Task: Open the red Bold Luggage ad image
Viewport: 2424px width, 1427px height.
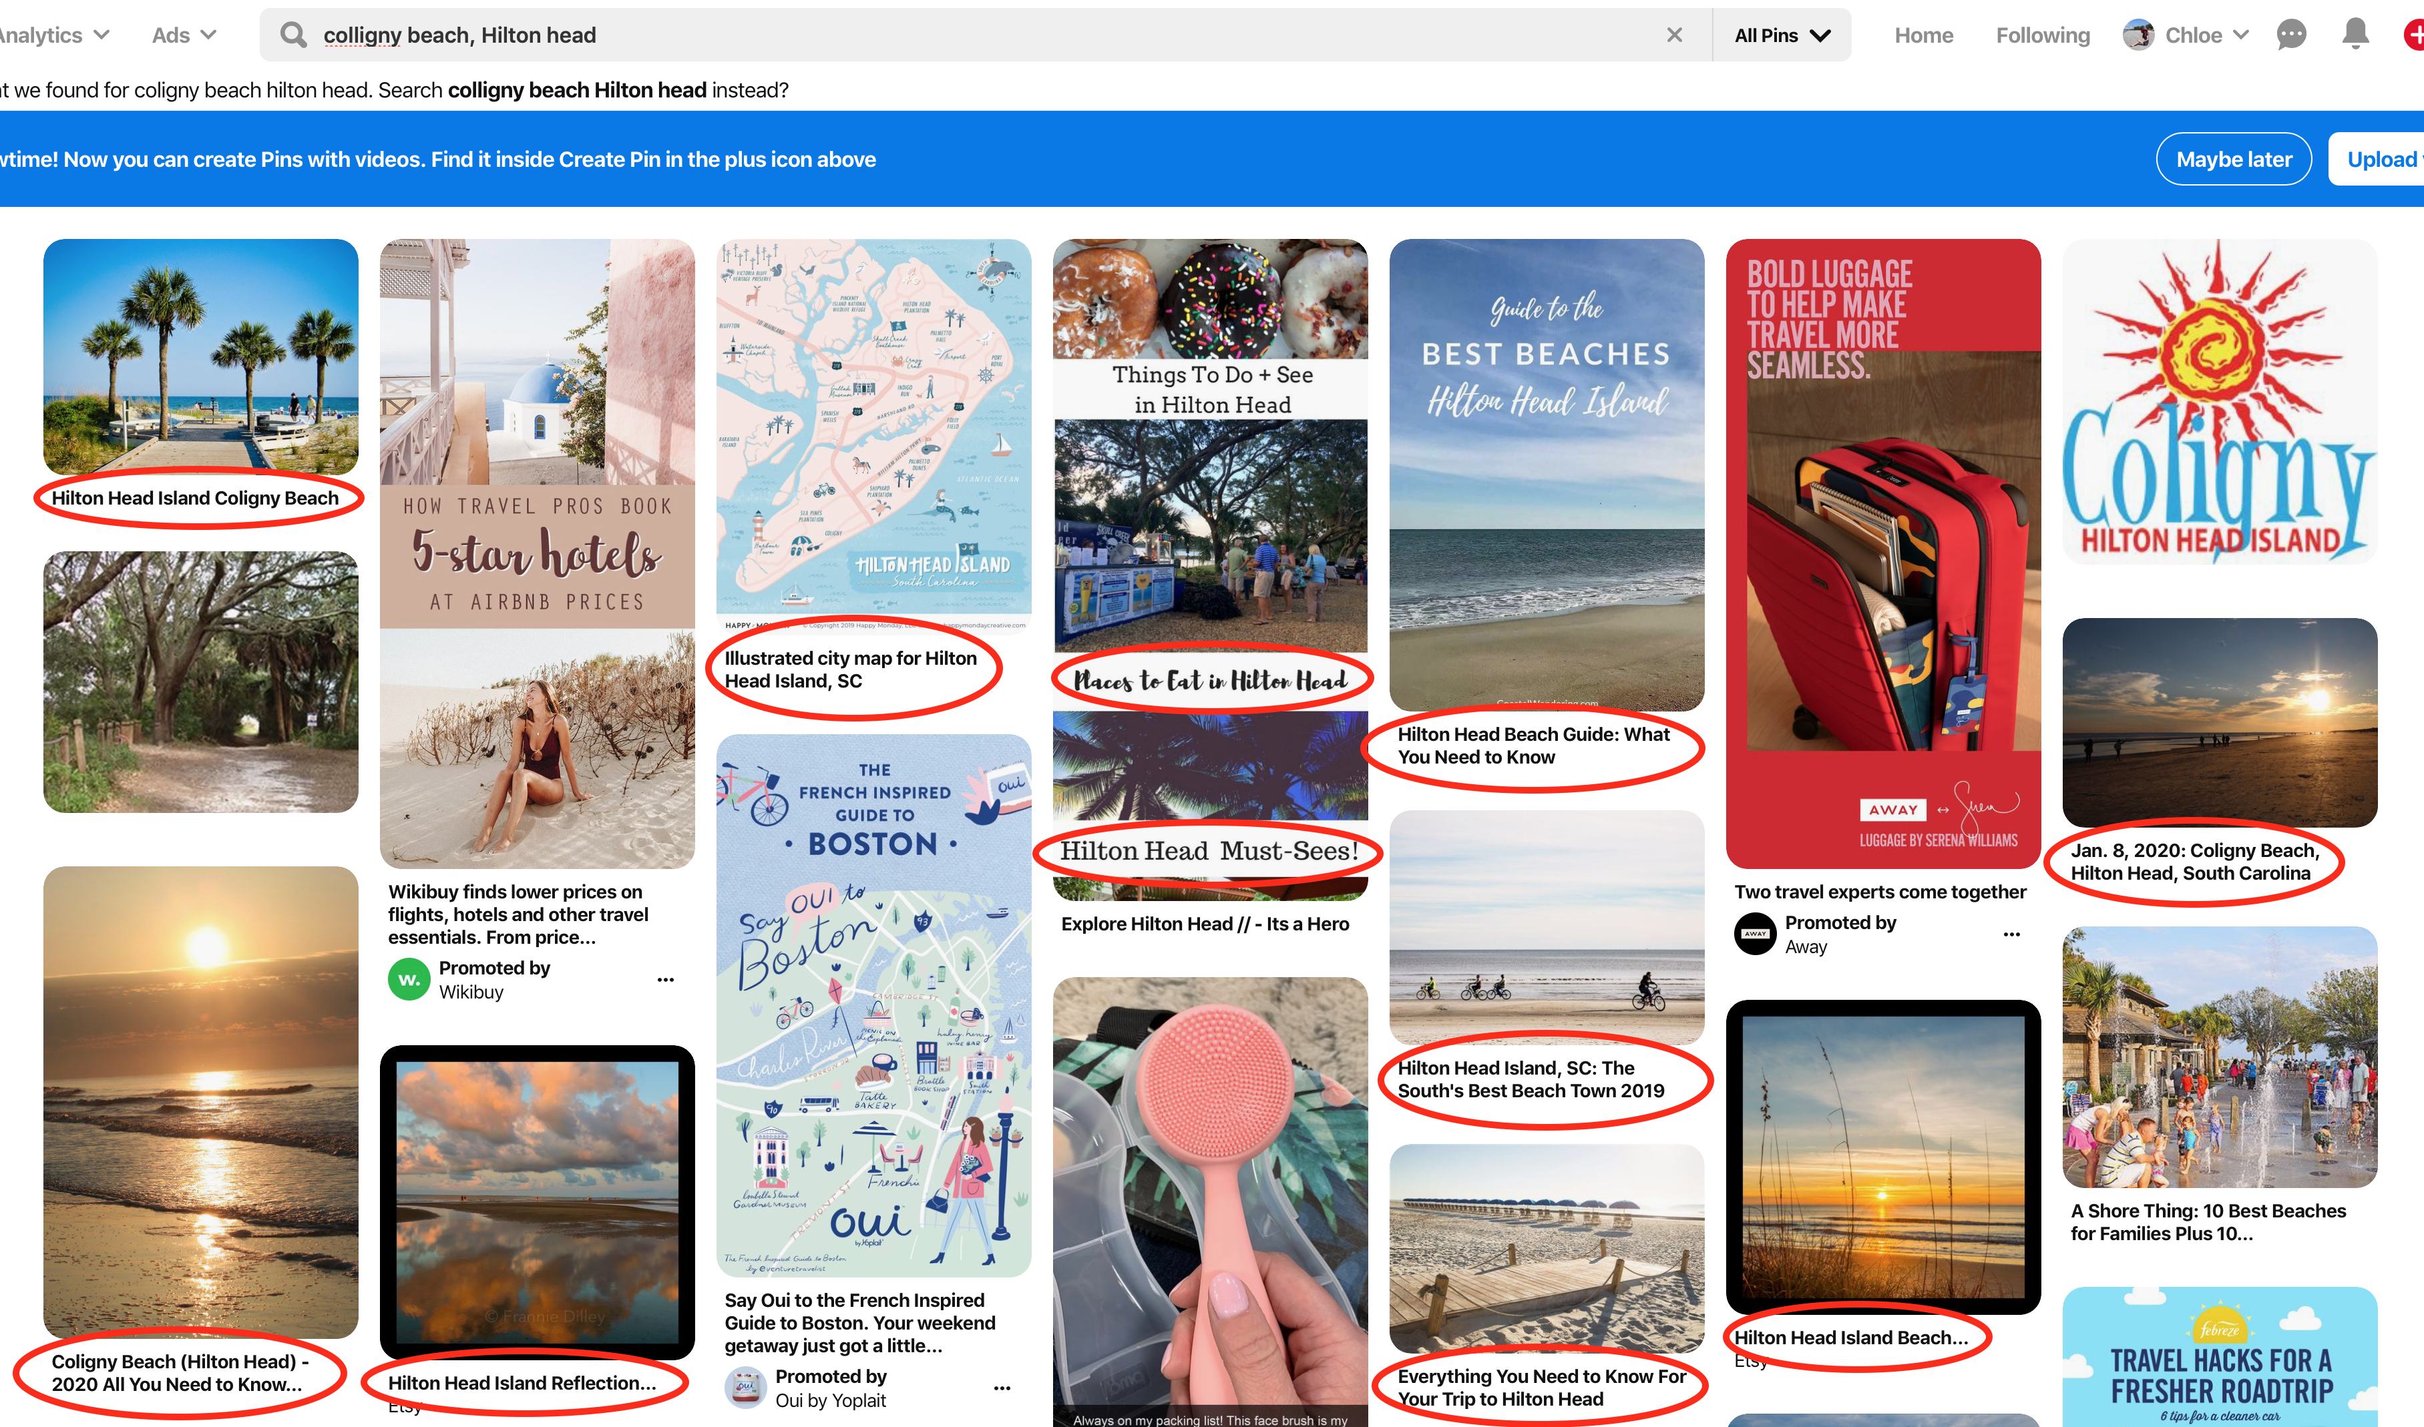Action: (1884, 554)
